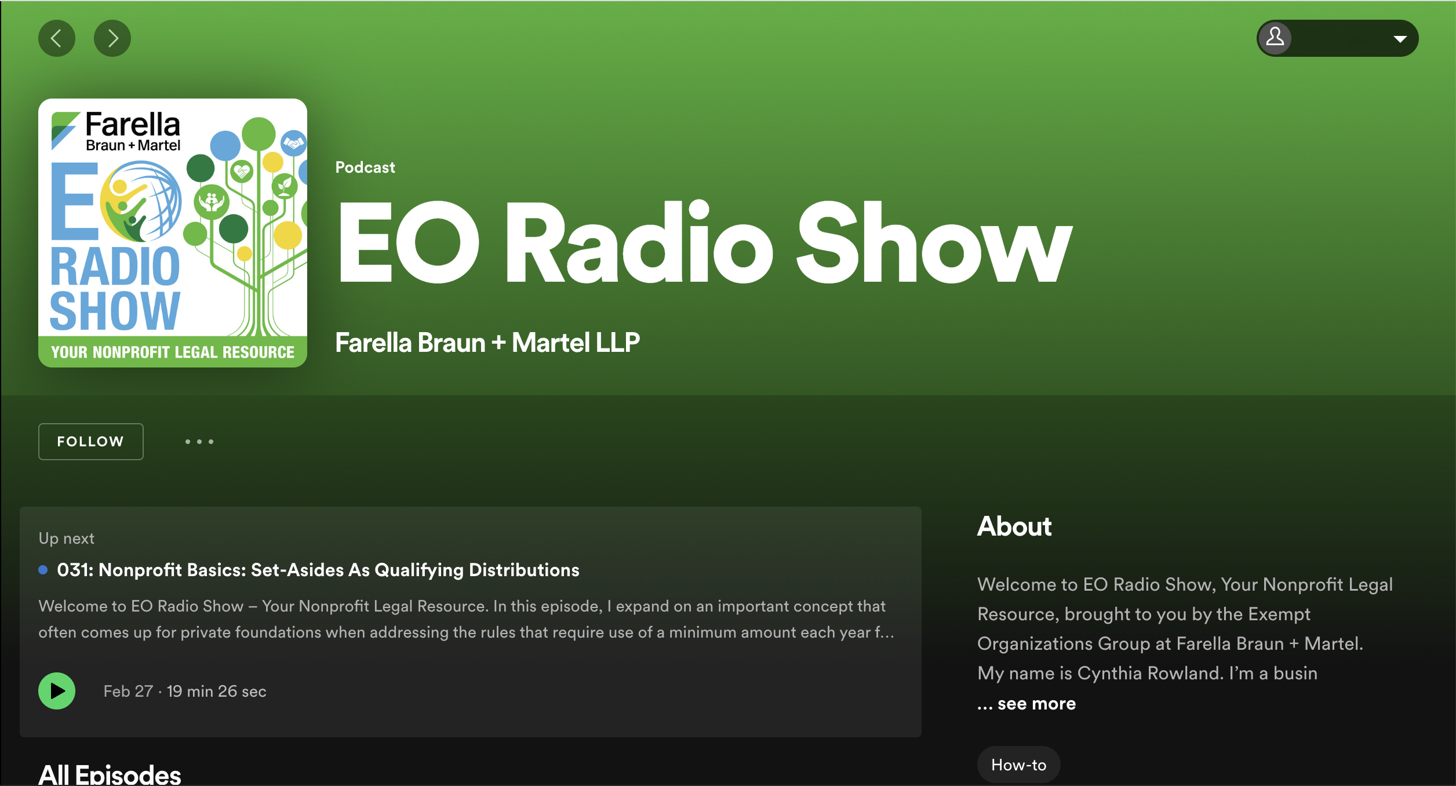
Task: Click the 'Up next' label
Action: click(67, 538)
